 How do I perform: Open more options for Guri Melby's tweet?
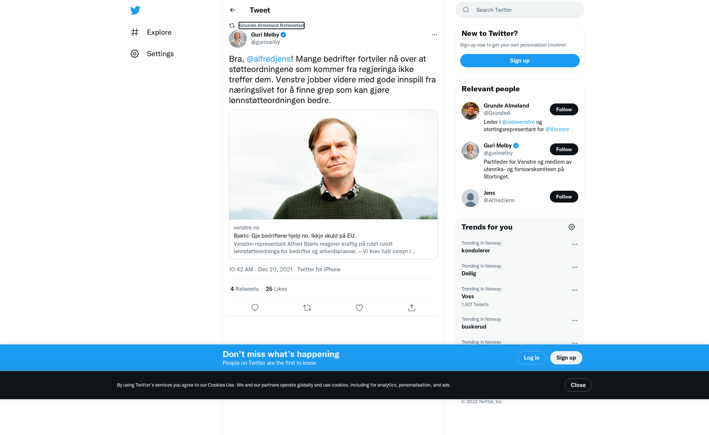434,35
